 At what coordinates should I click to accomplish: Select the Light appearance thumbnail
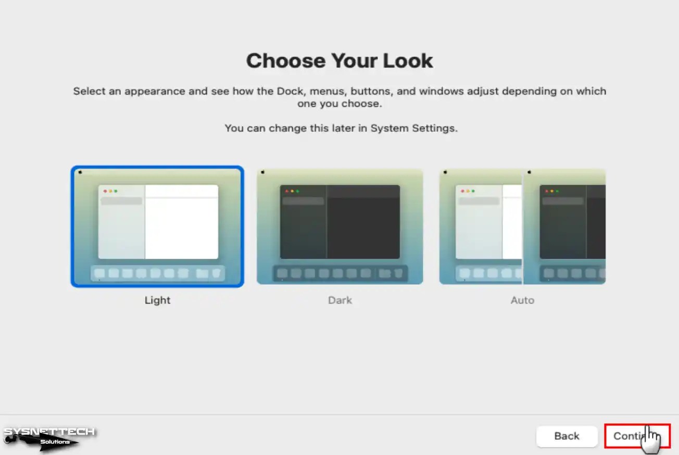pyautogui.click(x=157, y=226)
